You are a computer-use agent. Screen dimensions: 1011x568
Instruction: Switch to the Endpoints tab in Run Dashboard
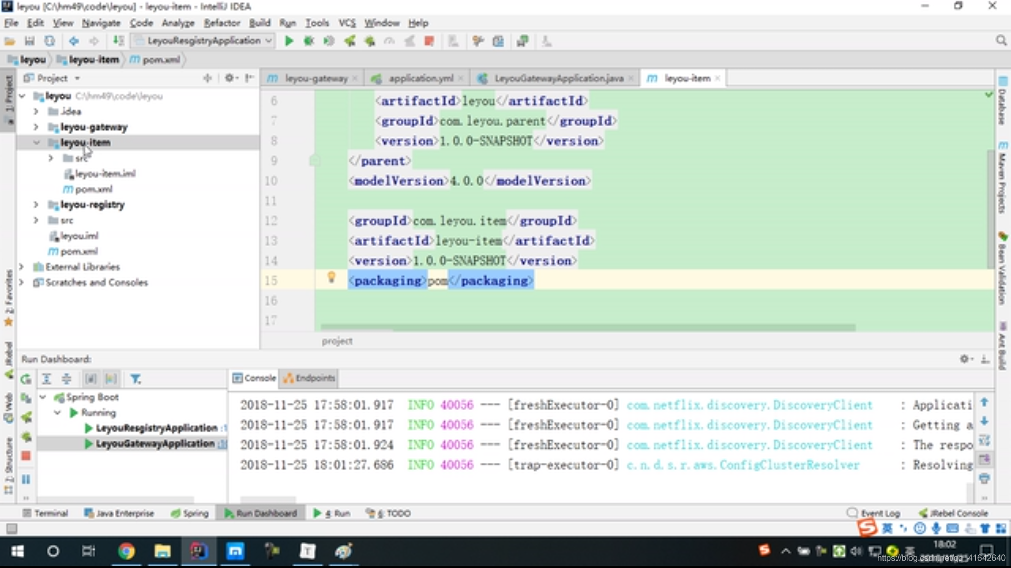(x=309, y=378)
